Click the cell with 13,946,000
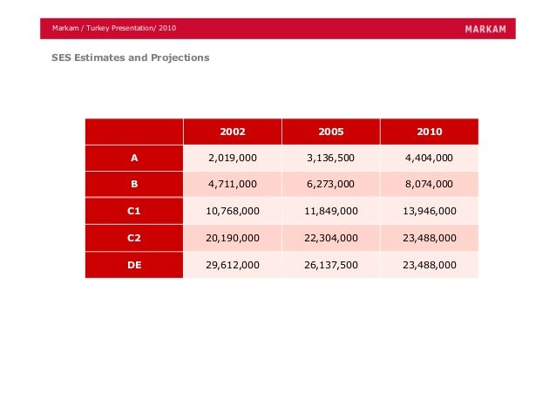The height and width of the screenshot is (393, 556). tap(430, 211)
